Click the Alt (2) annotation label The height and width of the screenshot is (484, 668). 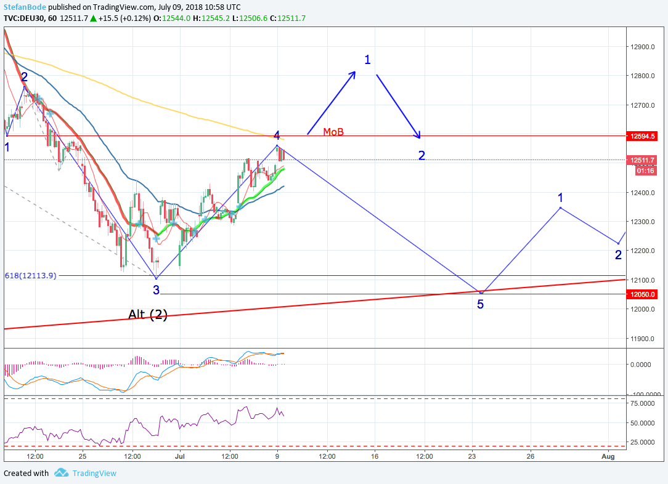pyautogui.click(x=148, y=314)
